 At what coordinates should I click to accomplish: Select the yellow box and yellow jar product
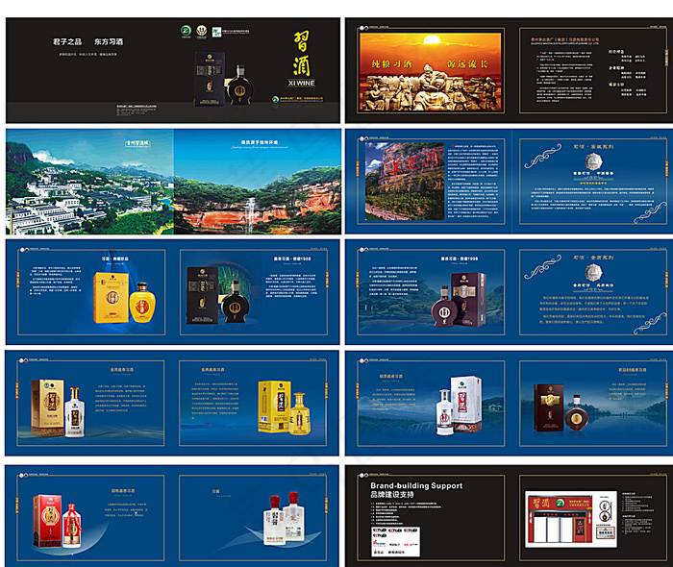point(124,298)
